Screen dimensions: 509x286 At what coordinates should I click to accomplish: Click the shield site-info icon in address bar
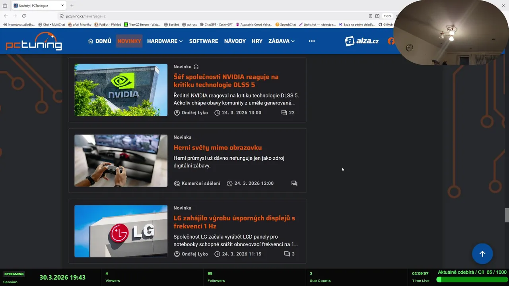62,16
